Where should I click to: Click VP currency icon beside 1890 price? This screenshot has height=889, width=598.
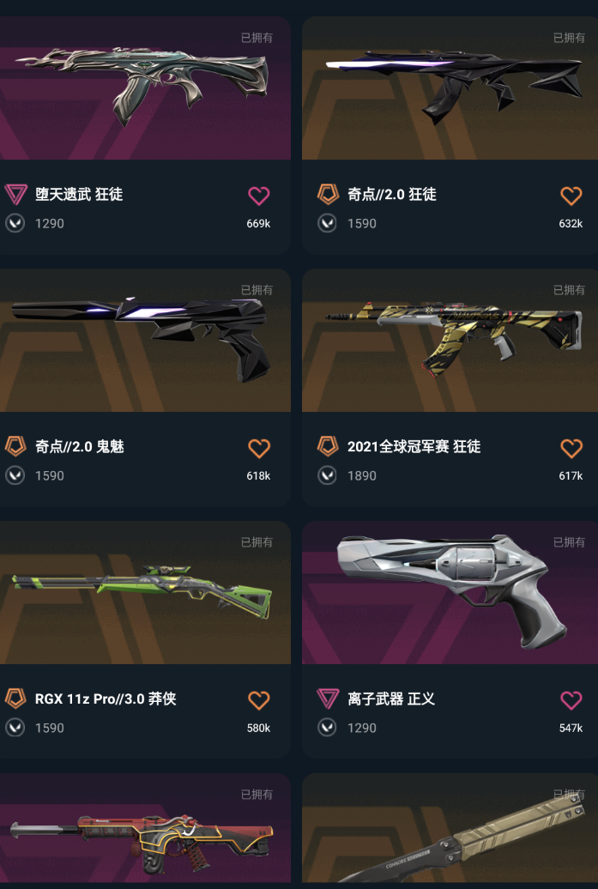[x=327, y=475]
